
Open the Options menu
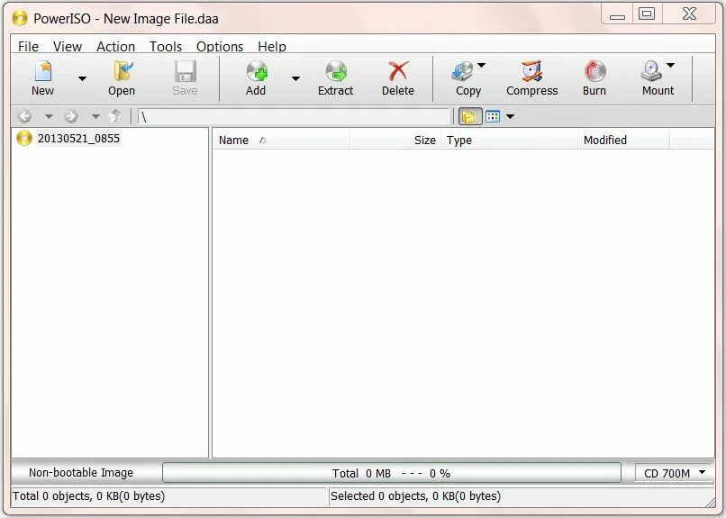point(220,46)
